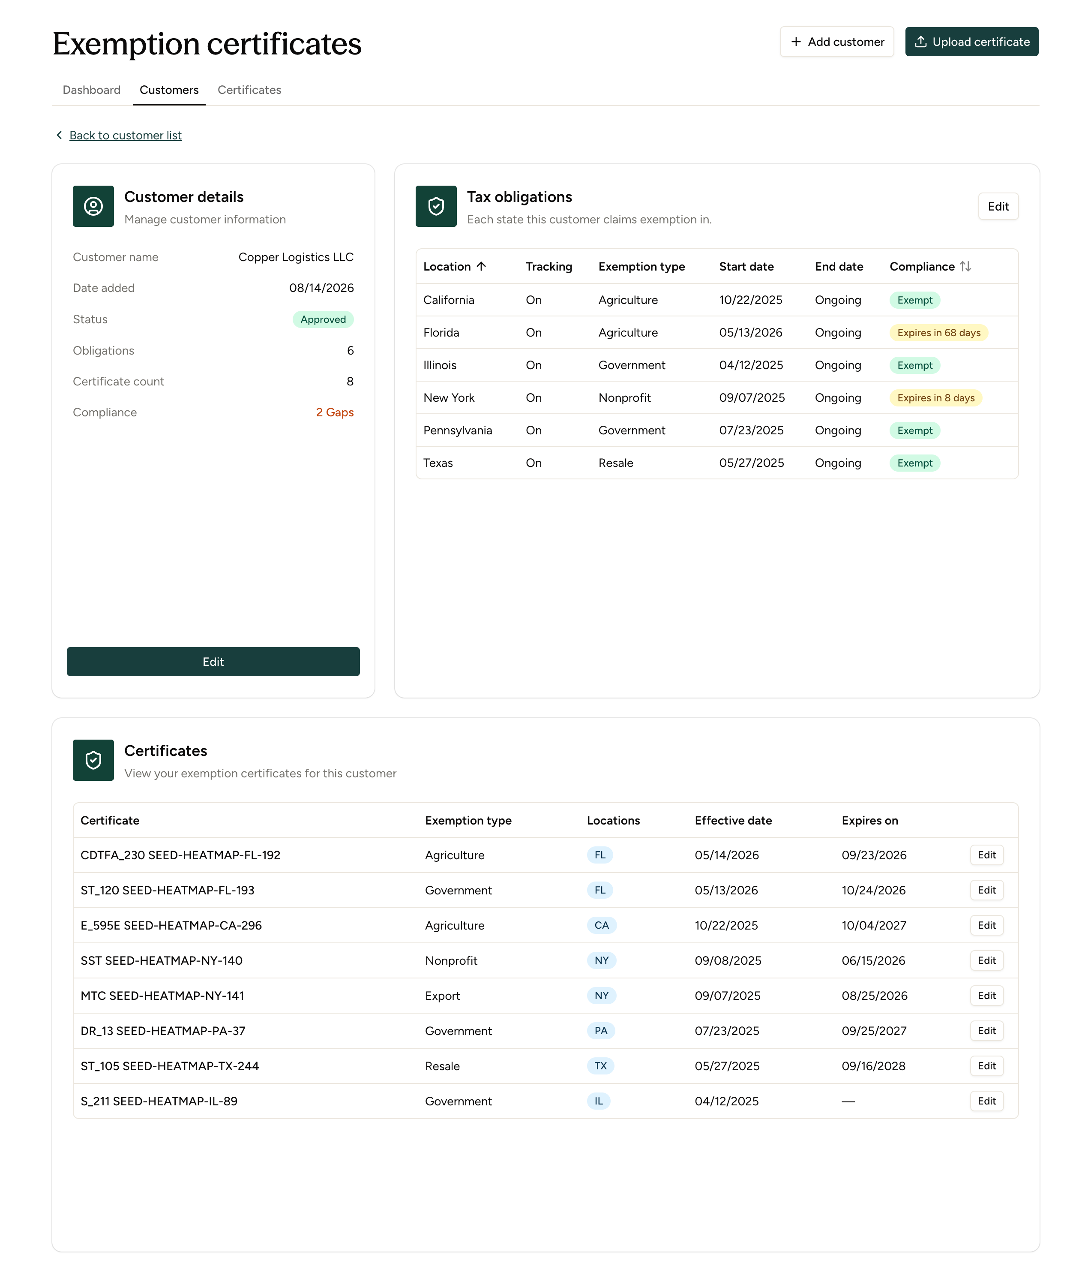Click the Export exemption type cell
Screen dimensions: 1088x1279
442,996
